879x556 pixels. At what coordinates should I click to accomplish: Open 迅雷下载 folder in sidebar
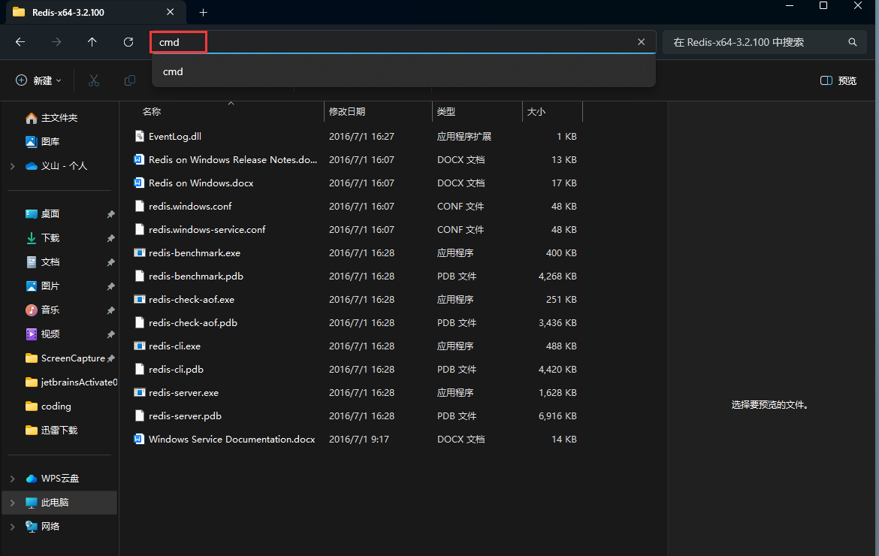coord(59,431)
